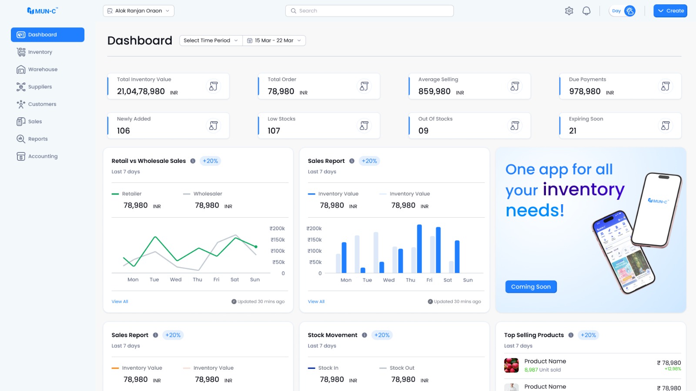Expand the Select Time Period dropdown
The width and height of the screenshot is (696, 391).
(211, 40)
